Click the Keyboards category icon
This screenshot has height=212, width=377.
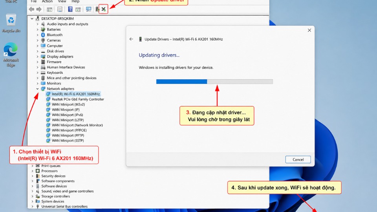click(x=43, y=73)
